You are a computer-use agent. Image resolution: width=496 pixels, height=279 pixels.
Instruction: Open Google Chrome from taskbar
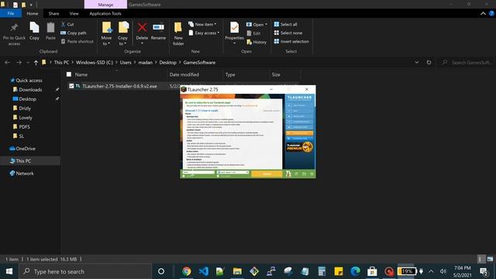click(x=187, y=271)
